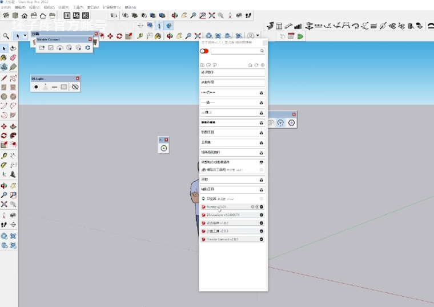Screen dimensions: 434x307
Task: Uncheck the DS LiveSync plugin checkmark
Action: (x=261, y=215)
